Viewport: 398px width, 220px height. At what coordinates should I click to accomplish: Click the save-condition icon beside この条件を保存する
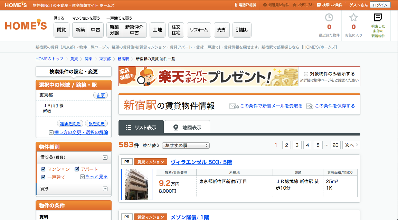[x=310, y=106]
